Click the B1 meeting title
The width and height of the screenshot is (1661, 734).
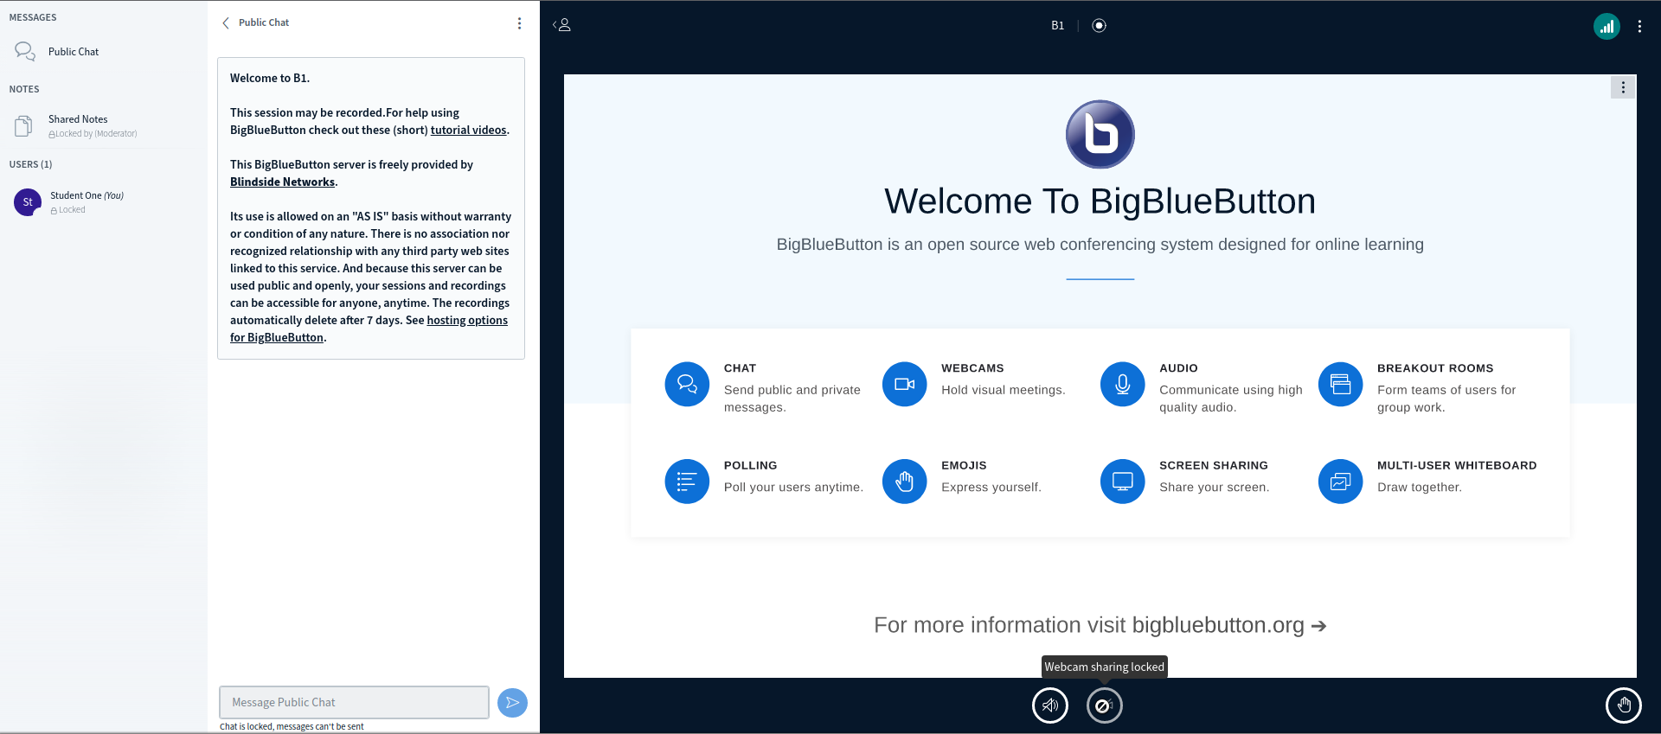click(x=1057, y=26)
